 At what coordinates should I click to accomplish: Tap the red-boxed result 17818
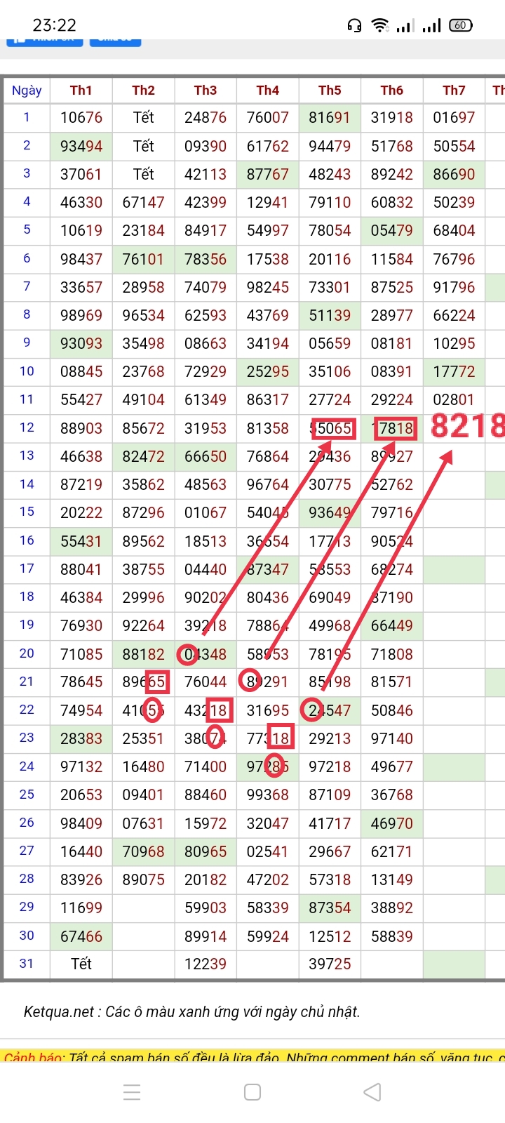[396, 428]
